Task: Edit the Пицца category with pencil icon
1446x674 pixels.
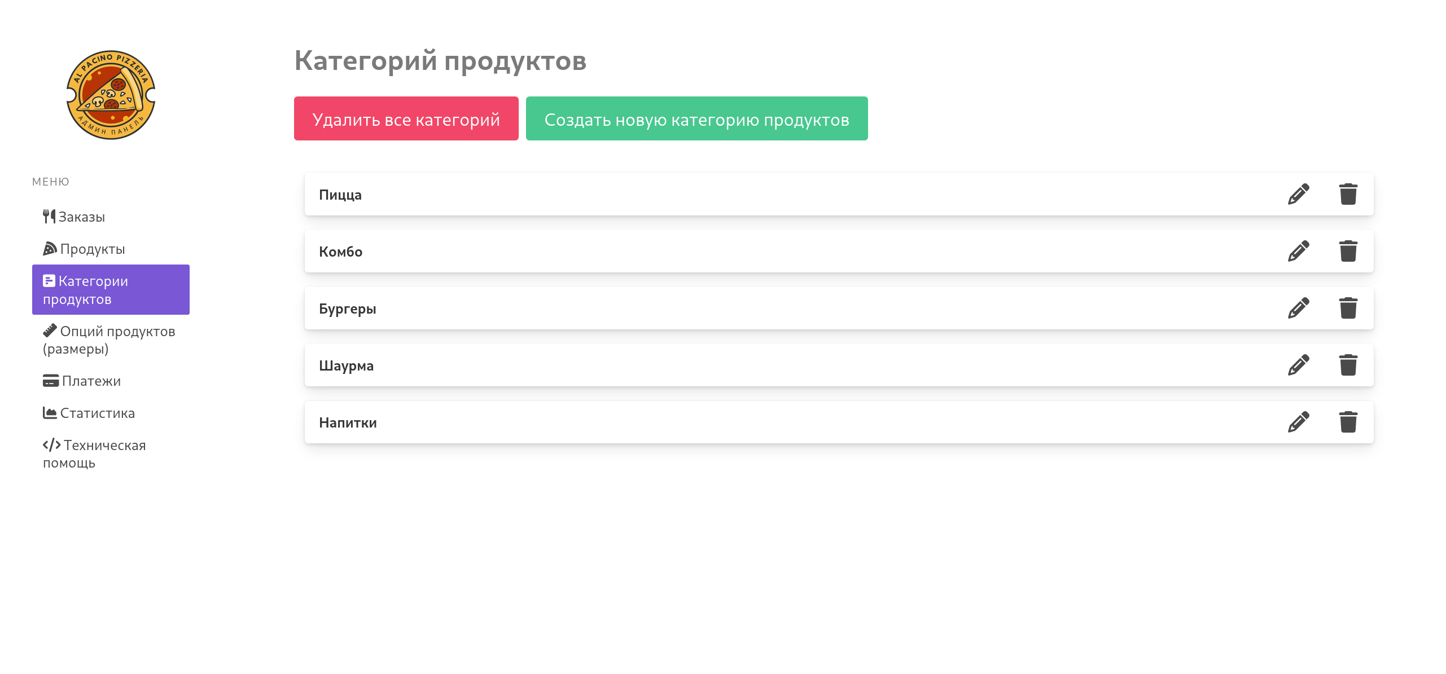Action: tap(1298, 194)
